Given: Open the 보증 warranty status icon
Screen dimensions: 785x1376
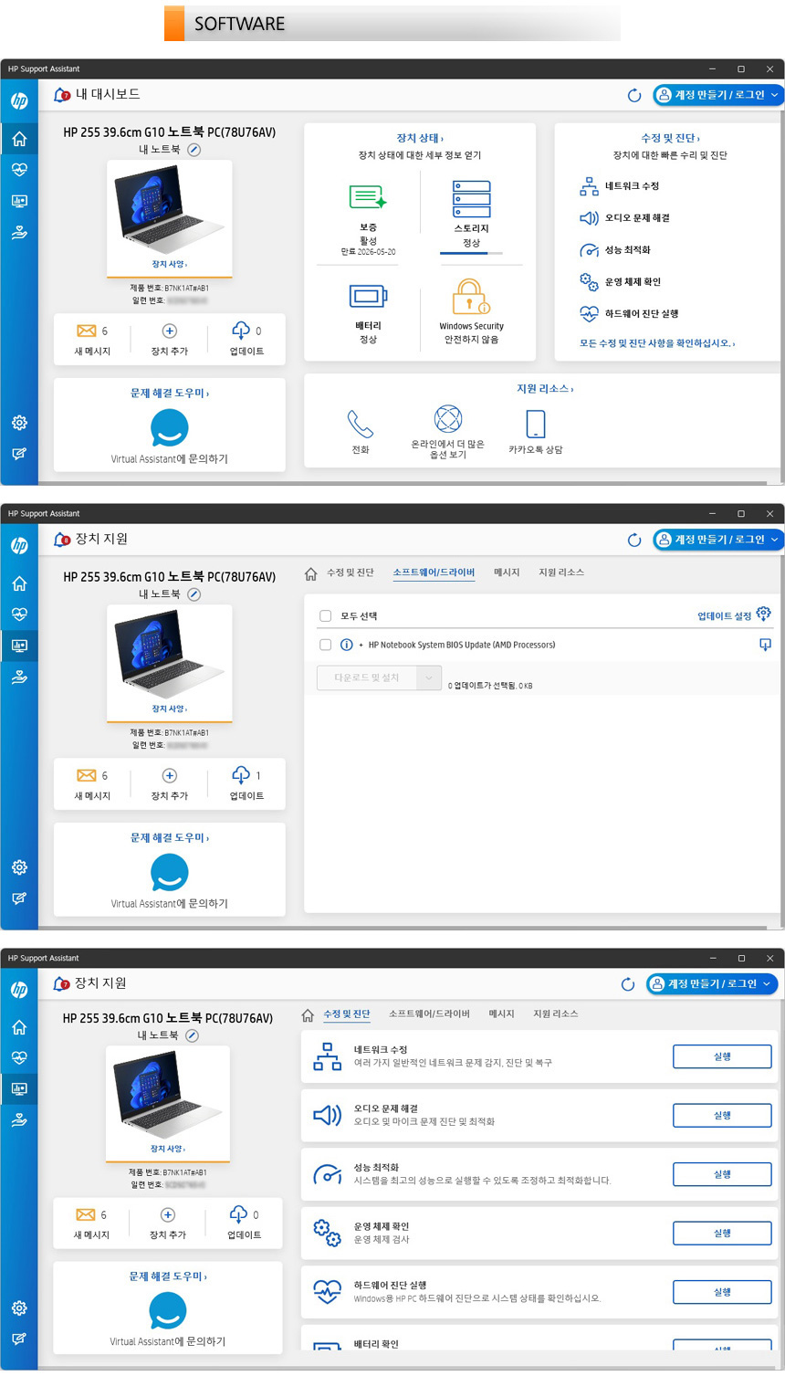Looking at the screenshot, I should click(368, 197).
